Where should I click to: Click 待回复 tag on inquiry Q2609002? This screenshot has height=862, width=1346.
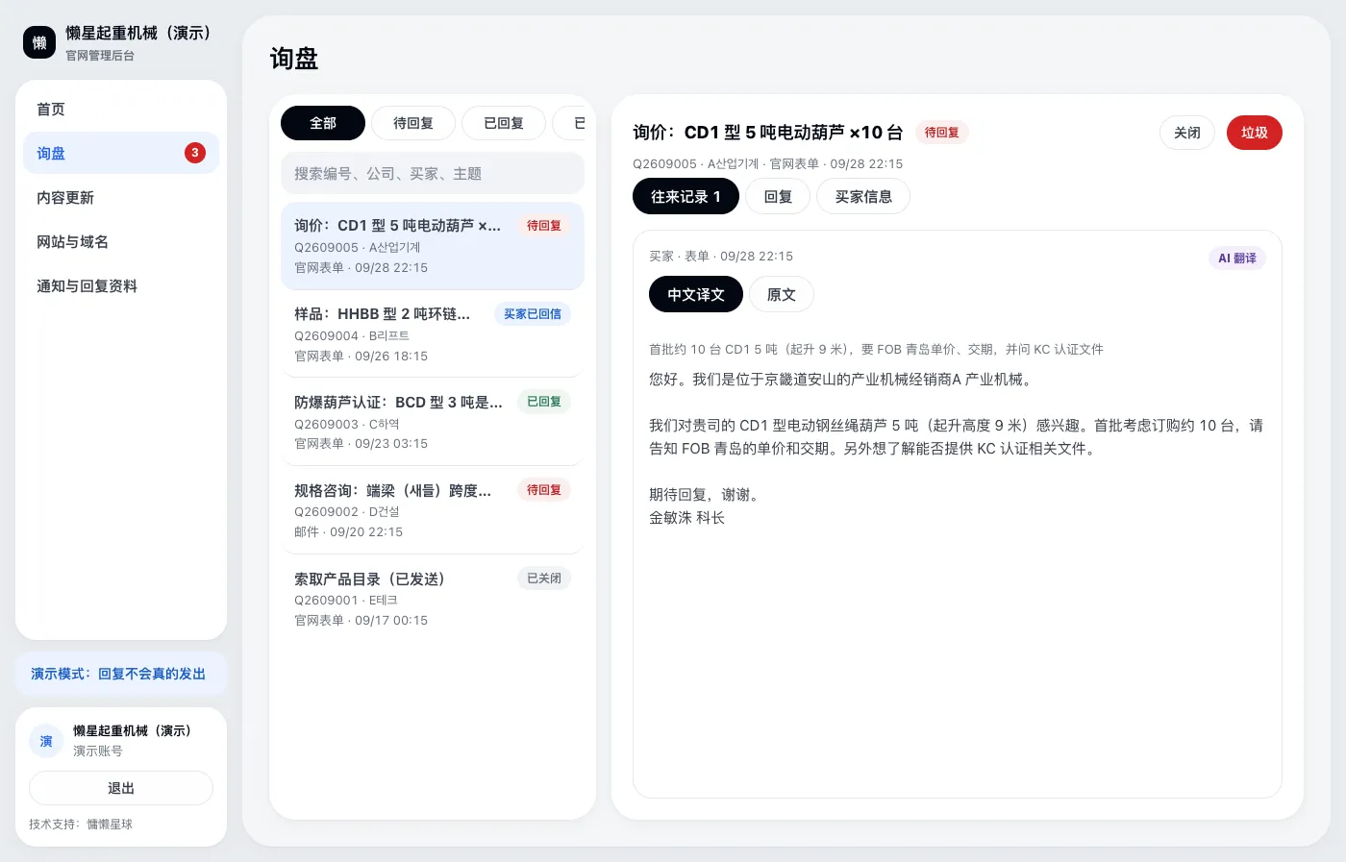tap(544, 490)
